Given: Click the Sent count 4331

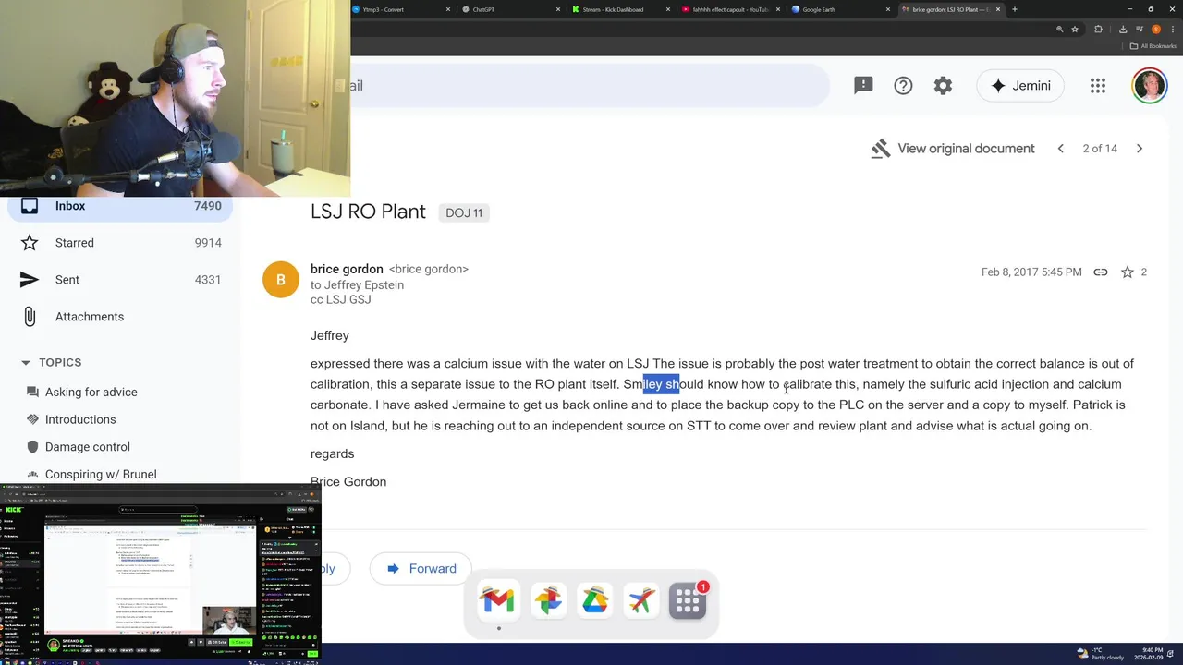Looking at the screenshot, I should [x=208, y=280].
